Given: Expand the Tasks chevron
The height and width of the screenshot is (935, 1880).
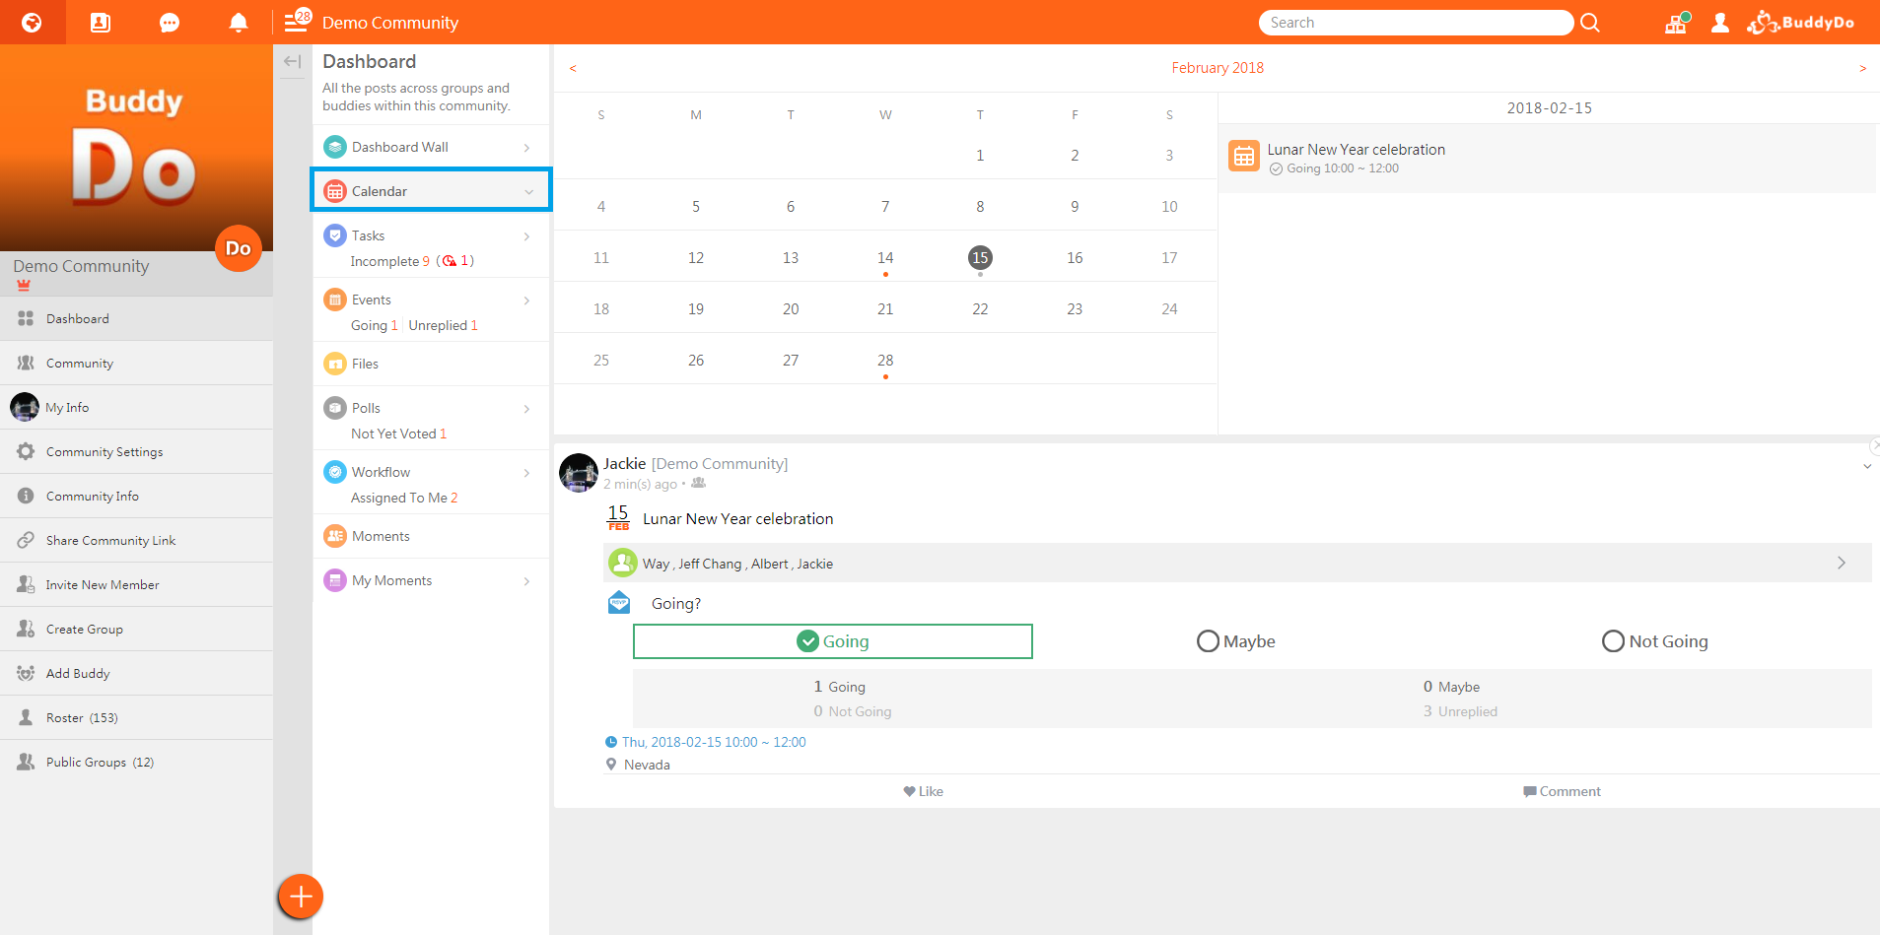Looking at the screenshot, I should point(527,236).
